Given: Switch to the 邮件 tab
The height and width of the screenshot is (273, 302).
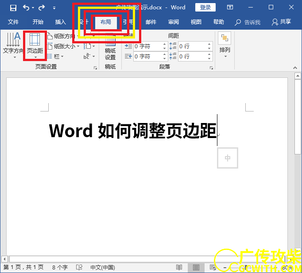Looking at the screenshot, I should pos(151,22).
